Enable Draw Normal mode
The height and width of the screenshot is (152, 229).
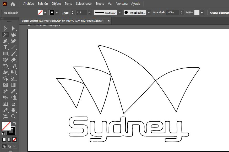click(4, 146)
